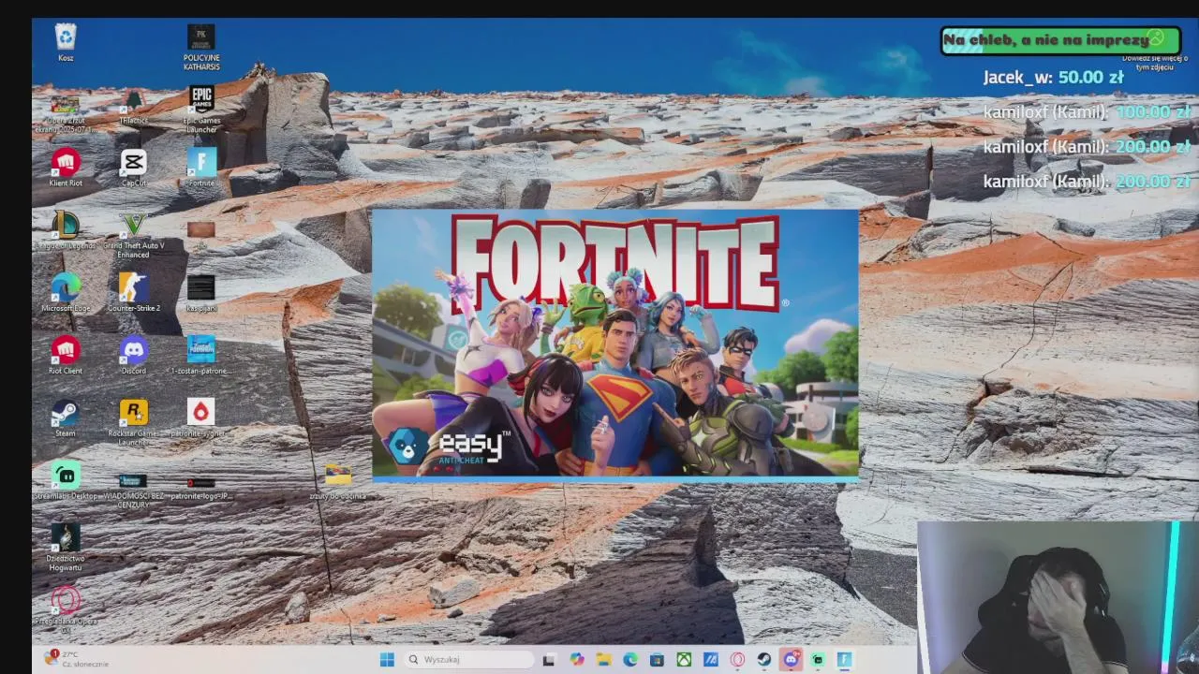Viewport: 1199px width, 674px height.
Task: Open patronite-logo JPG file
Action: [200, 488]
